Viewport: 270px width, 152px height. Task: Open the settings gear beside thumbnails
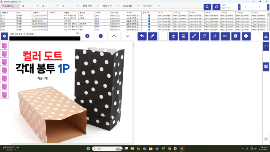coord(5,36)
